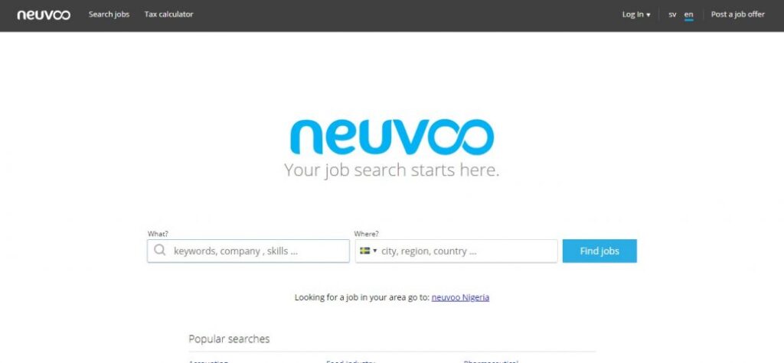Click the Popular searches heading
Screen dimensions: 784x363
pyautogui.click(x=229, y=339)
